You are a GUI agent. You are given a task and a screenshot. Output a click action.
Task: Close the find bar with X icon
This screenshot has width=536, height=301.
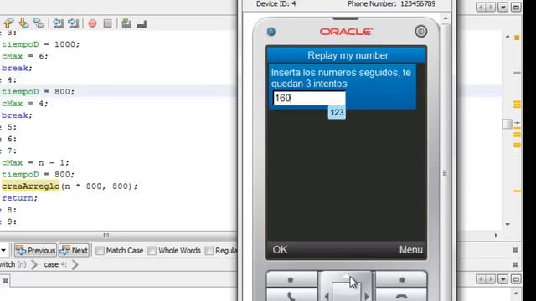[515, 250]
